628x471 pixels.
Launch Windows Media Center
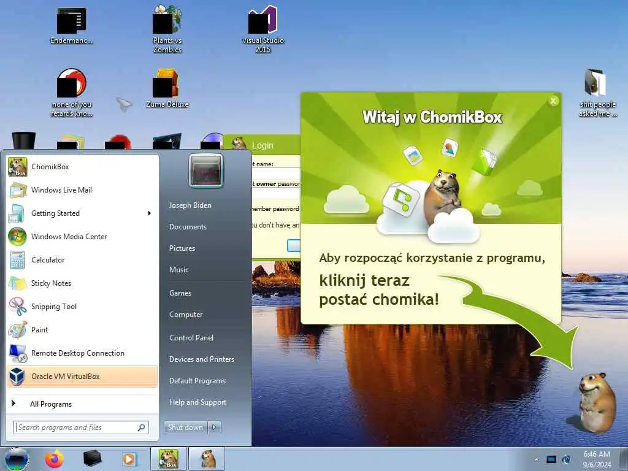pos(82,236)
